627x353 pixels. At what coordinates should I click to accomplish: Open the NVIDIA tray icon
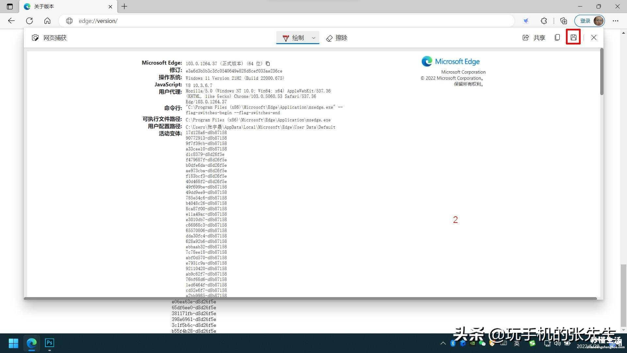473,343
